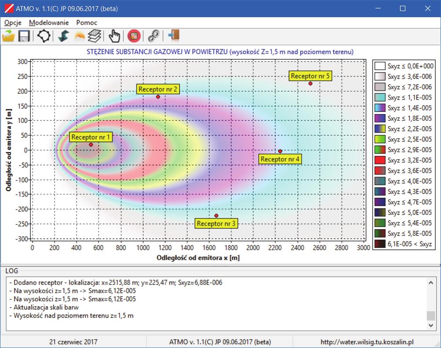
Task: Click the swatch for Sxyz ≤ 3,6E-005
Action: coord(380,170)
